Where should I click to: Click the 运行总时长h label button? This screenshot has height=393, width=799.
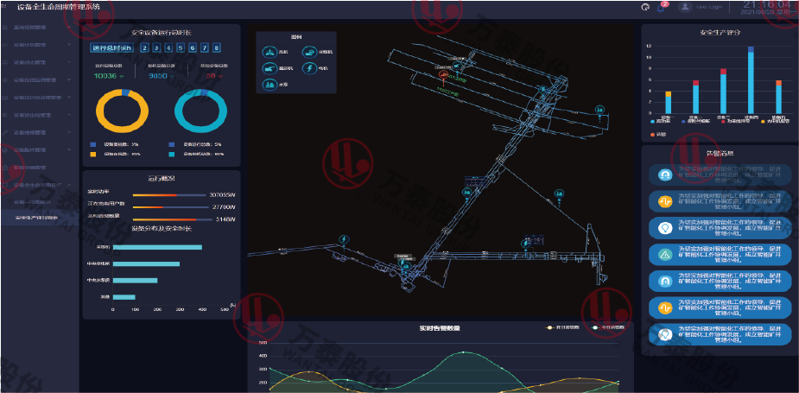tap(111, 48)
